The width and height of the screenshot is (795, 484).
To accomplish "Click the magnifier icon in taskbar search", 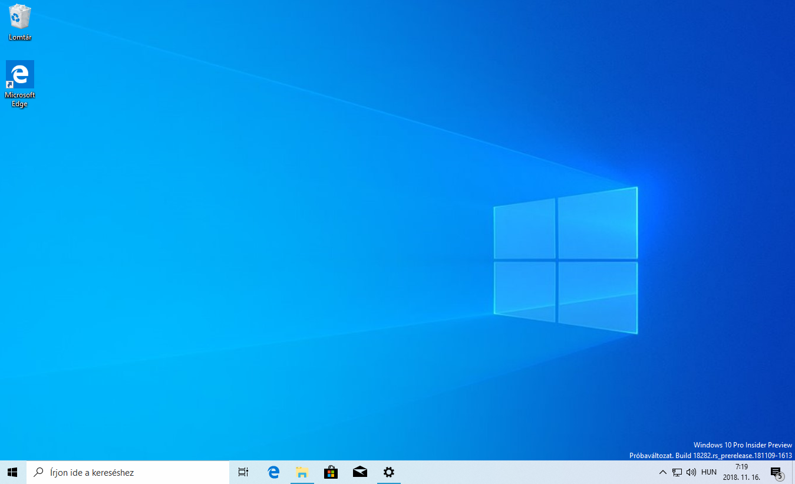I will [x=39, y=472].
